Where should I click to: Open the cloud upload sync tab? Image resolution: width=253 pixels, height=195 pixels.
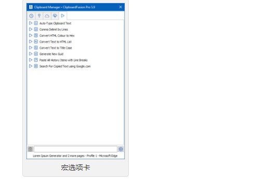55,16
